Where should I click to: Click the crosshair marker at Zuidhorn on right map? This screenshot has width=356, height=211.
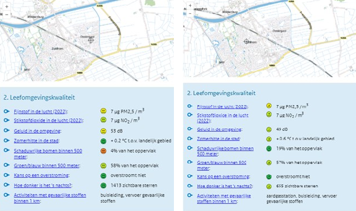coord(246,41)
